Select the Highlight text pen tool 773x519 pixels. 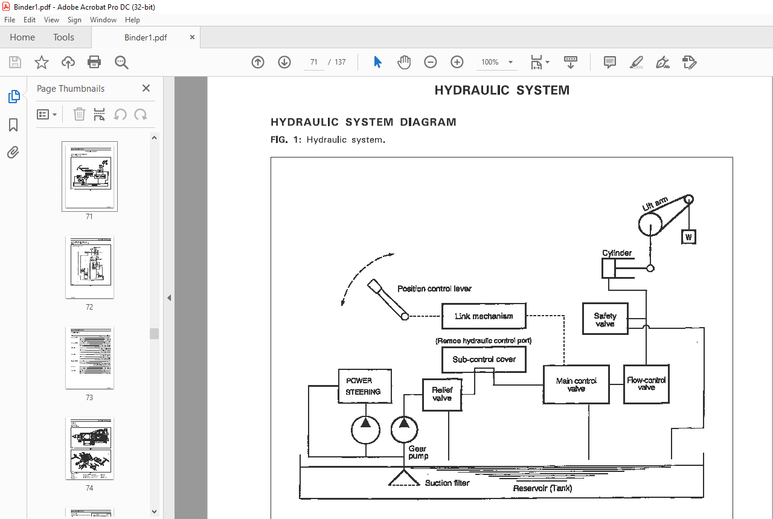click(x=636, y=62)
